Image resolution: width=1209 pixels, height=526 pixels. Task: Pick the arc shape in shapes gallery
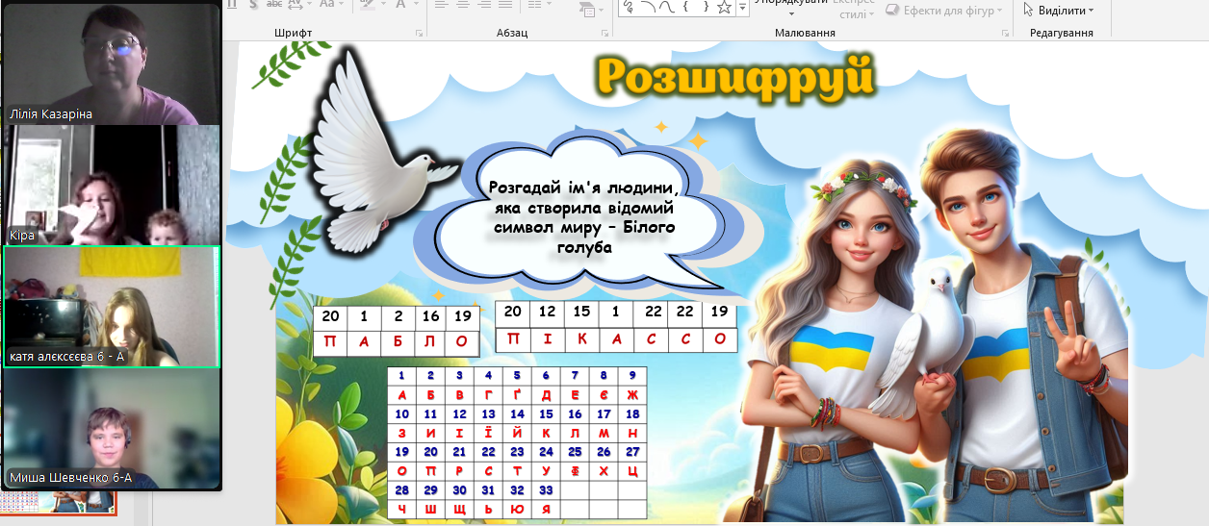coord(650,6)
